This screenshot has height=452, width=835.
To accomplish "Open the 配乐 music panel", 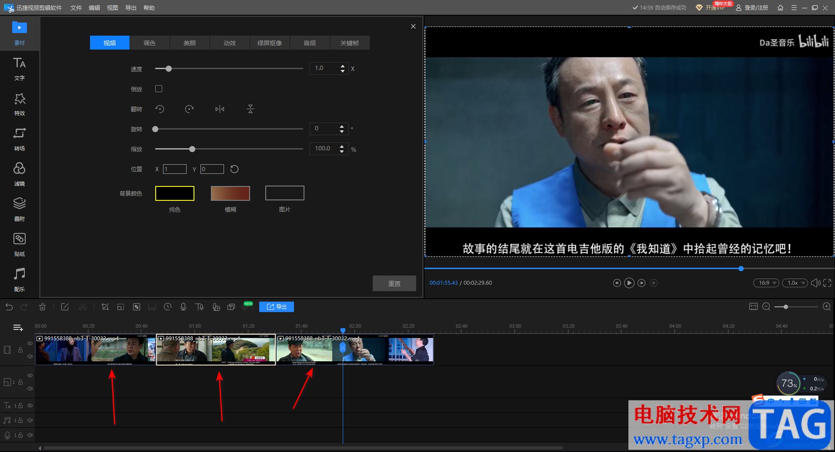I will click(x=20, y=280).
